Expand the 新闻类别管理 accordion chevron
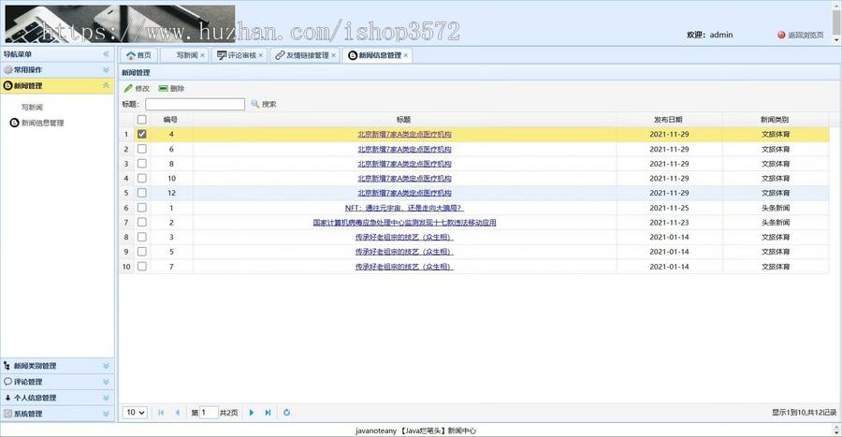842x437 pixels. pyautogui.click(x=106, y=366)
